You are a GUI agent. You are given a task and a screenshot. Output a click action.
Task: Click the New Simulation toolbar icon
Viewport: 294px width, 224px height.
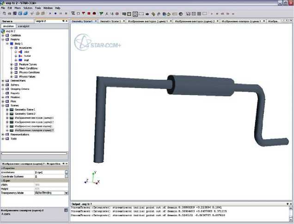(4, 13)
